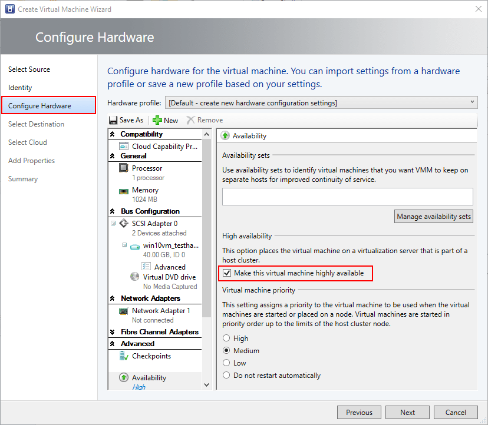Choose Do not restart automatically
This screenshot has width=488, height=425.
pyautogui.click(x=226, y=375)
